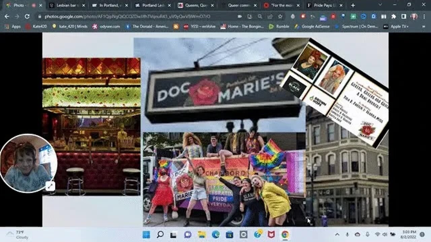Open the Rumble bookmark
Image resolution: width=431 pixels, height=242 pixels.
(279, 27)
